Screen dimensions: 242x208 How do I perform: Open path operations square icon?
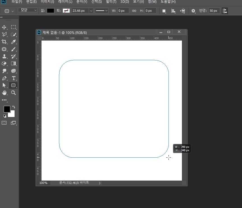coord(164,11)
